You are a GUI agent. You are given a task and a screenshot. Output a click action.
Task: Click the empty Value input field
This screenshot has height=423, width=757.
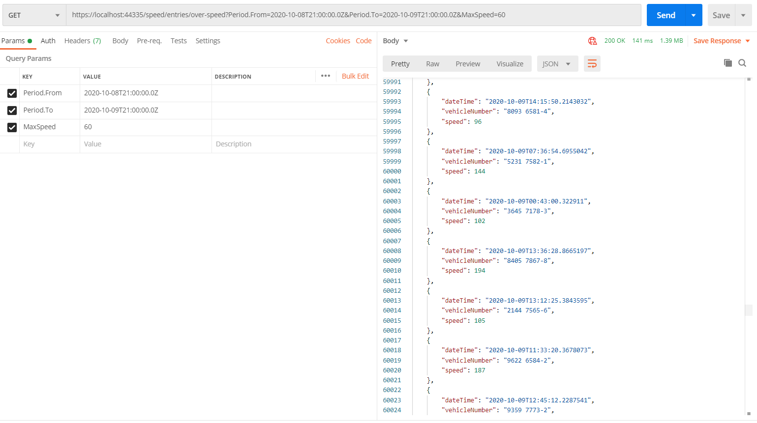click(x=146, y=144)
